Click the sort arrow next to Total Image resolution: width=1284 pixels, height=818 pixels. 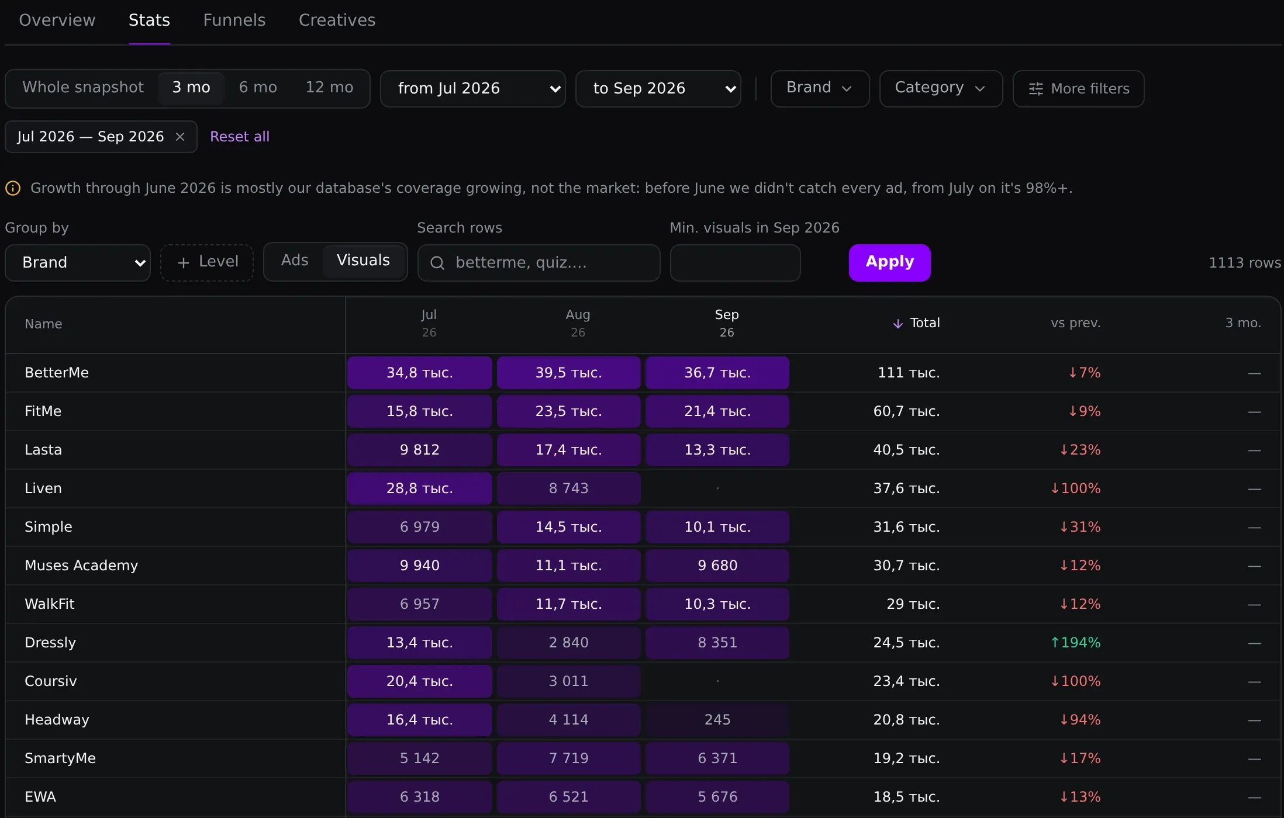click(x=898, y=324)
